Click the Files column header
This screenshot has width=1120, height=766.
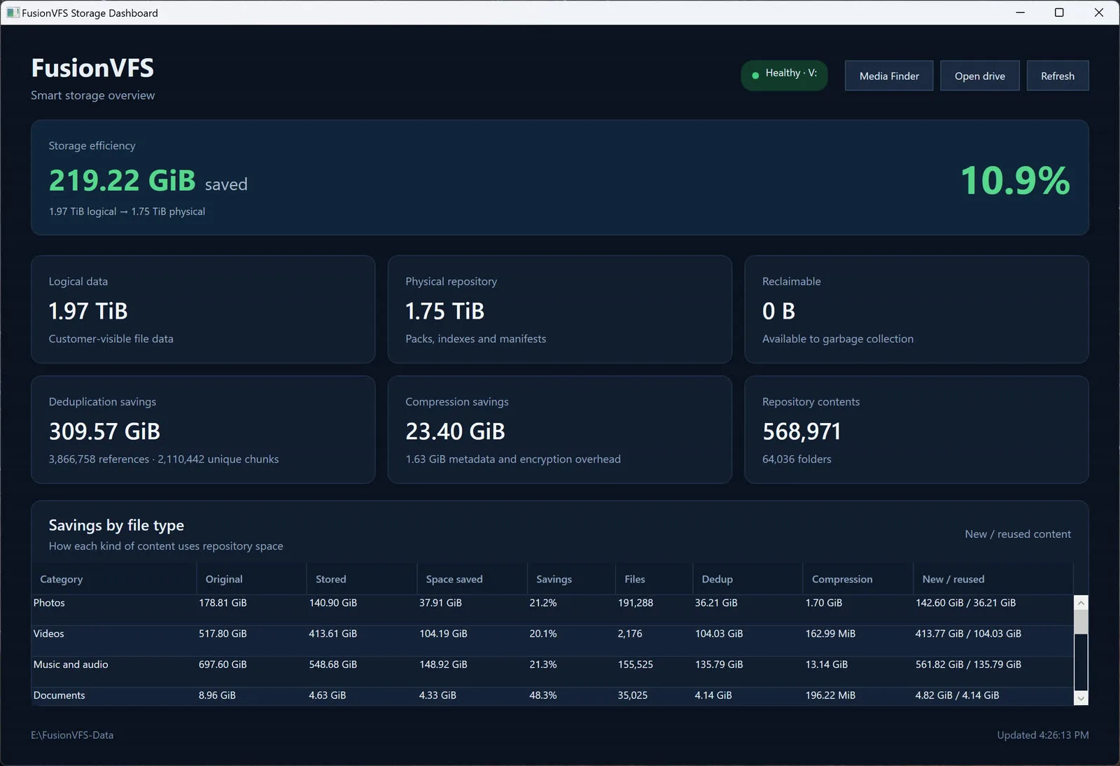pos(654,579)
